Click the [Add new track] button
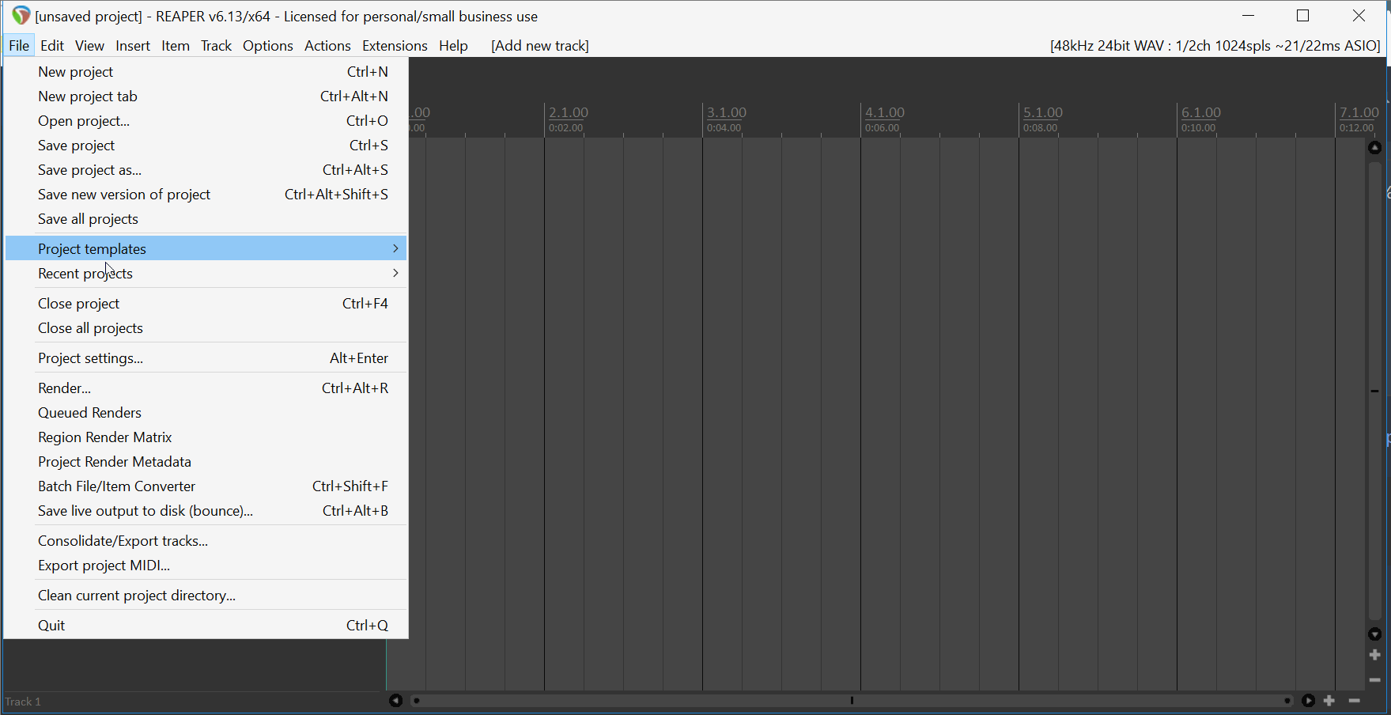Screen dimensions: 1391x715 click(540, 45)
